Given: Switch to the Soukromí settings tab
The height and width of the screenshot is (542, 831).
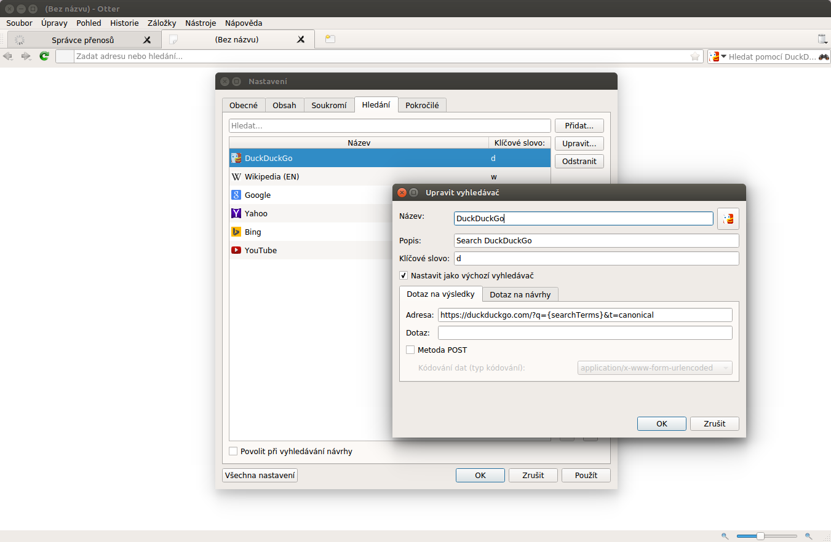Looking at the screenshot, I should (329, 105).
